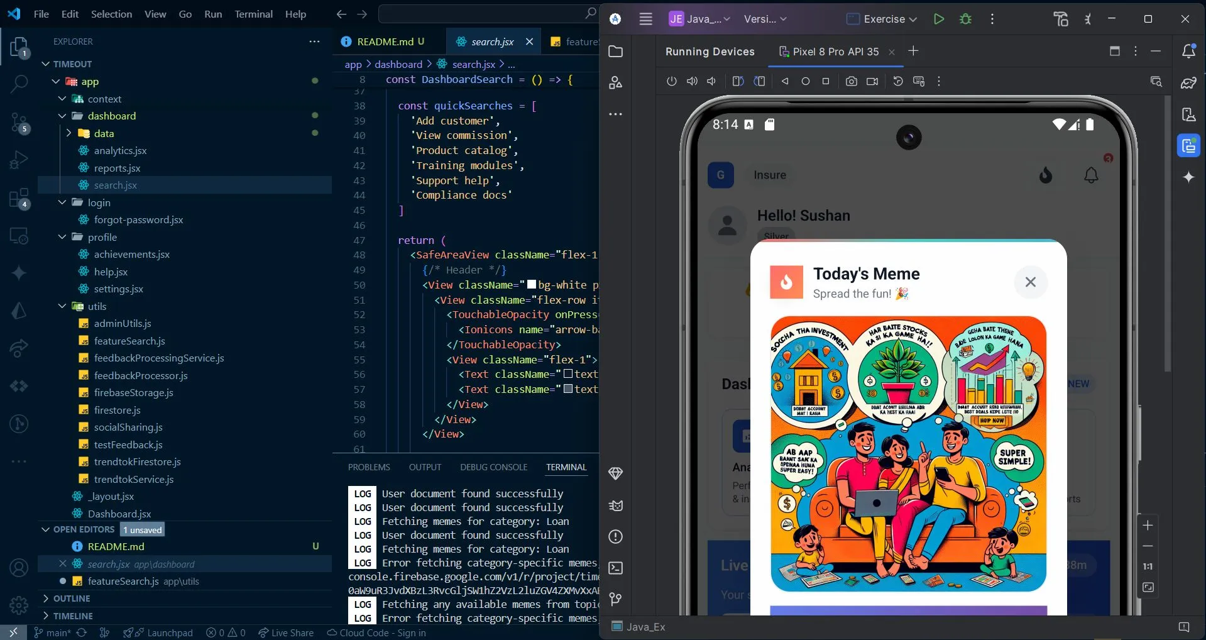Open the Search view in activity bar
This screenshot has width=1206, height=640.
[x=19, y=83]
